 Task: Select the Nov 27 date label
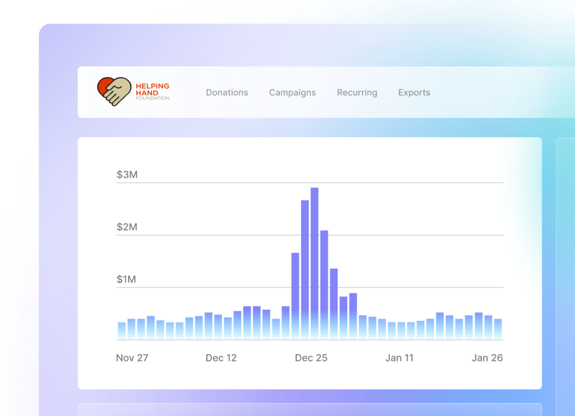132,358
